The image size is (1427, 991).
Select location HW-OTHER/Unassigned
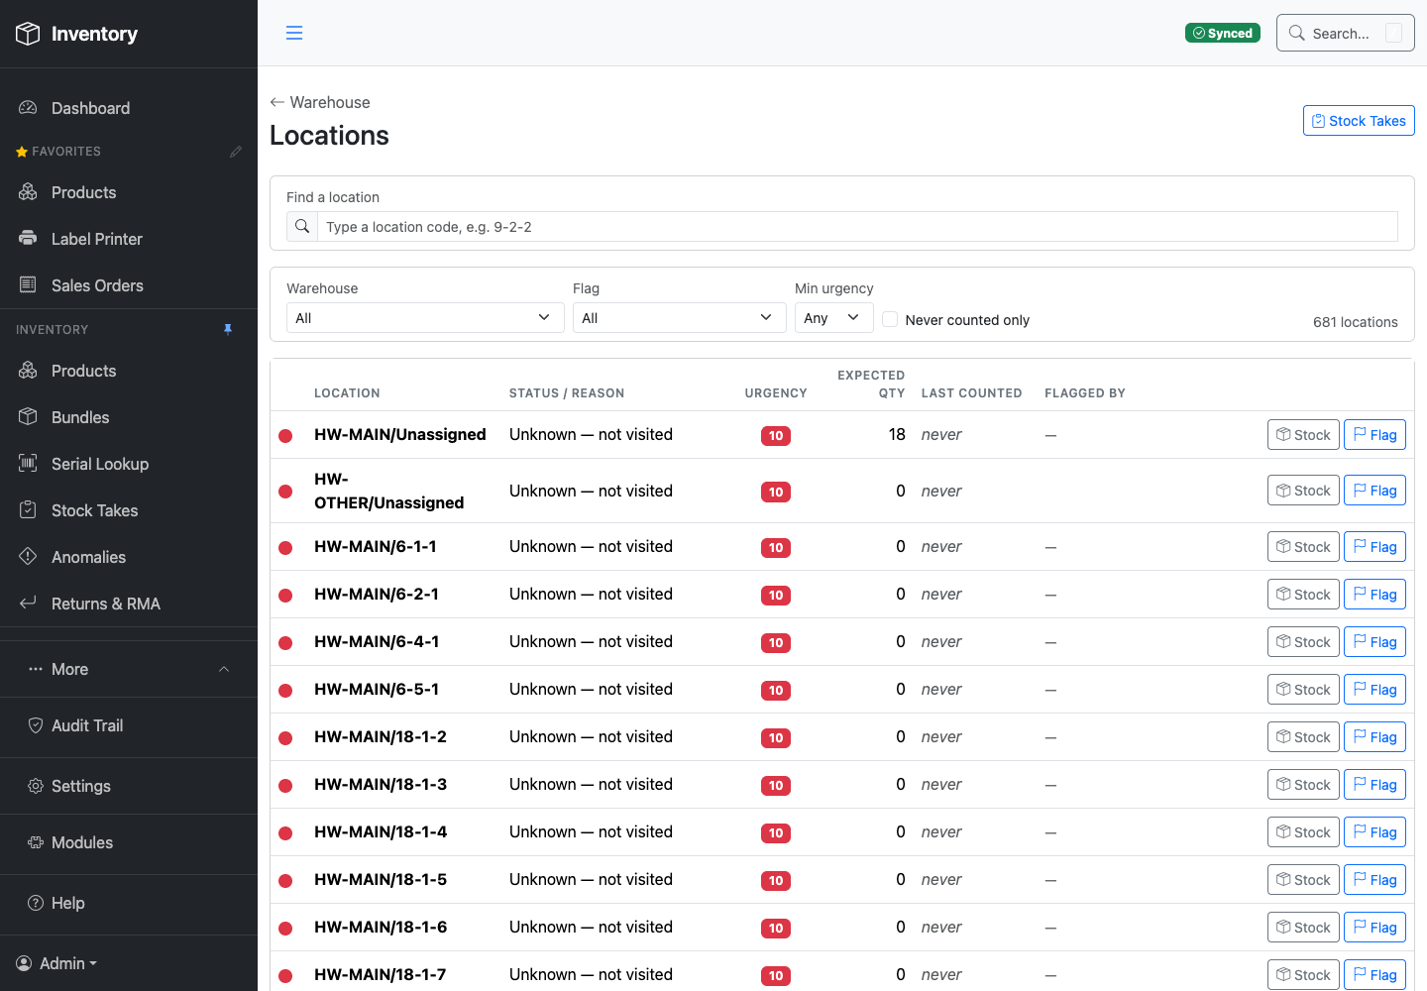click(x=388, y=491)
